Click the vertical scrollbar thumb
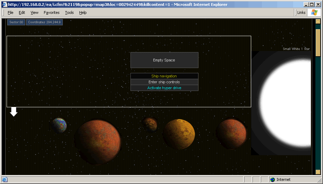 coord(318,42)
